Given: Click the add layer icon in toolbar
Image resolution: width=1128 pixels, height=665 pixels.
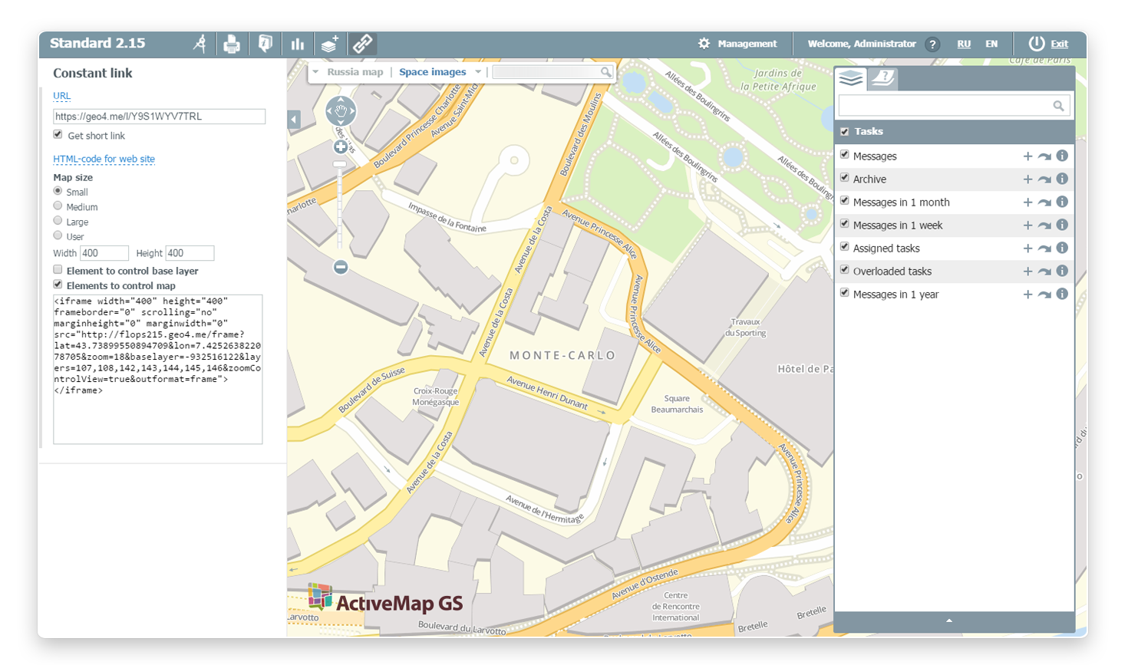Looking at the screenshot, I should pos(330,44).
